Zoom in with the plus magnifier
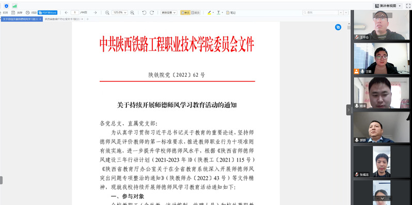Viewport: 412px width, 205px height. [x=132, y=12]
